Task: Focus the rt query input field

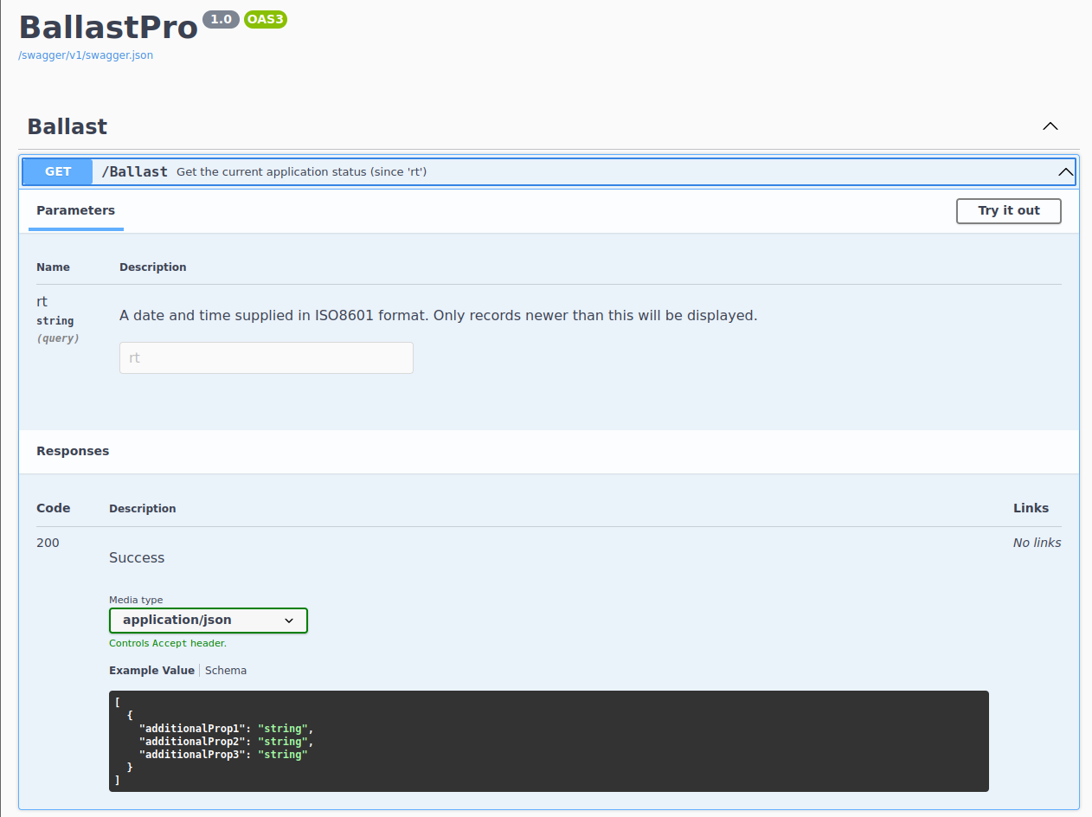Action: coord(267,357)
